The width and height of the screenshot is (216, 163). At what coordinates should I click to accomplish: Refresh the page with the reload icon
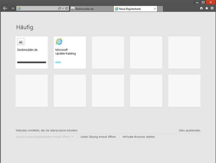click(x=67, y=8)
